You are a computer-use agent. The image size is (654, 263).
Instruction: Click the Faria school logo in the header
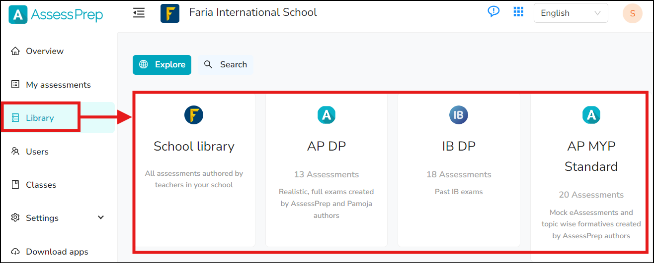170,13
